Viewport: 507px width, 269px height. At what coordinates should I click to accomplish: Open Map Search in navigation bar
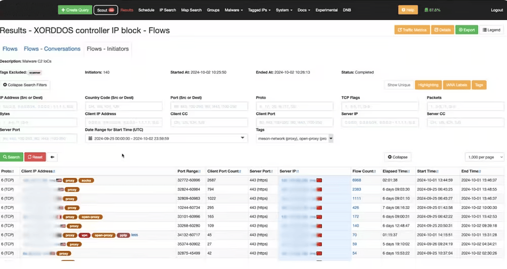point(192,10)
